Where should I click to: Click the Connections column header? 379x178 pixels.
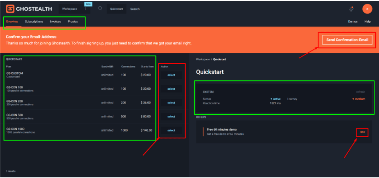[x=128, y=67]
